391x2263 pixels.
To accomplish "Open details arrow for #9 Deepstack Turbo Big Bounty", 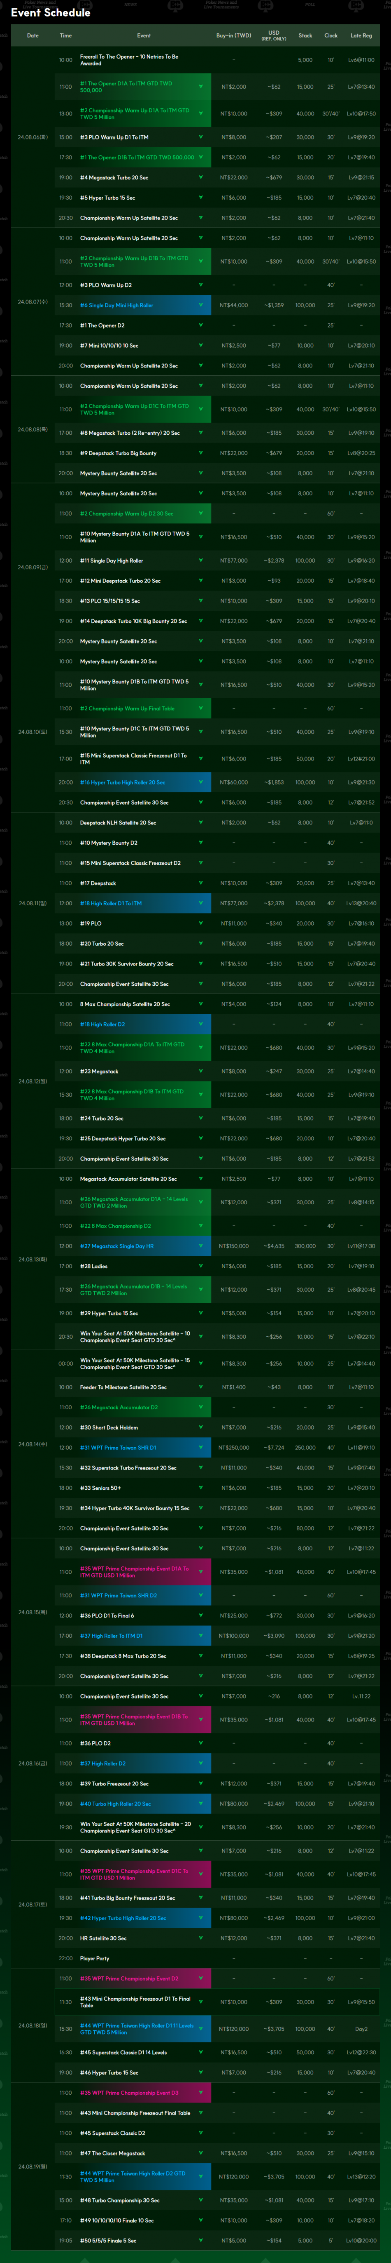I will tap(201, 453).
